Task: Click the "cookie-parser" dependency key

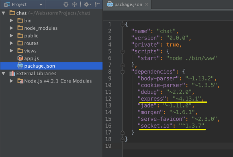Action: point(161,85)
